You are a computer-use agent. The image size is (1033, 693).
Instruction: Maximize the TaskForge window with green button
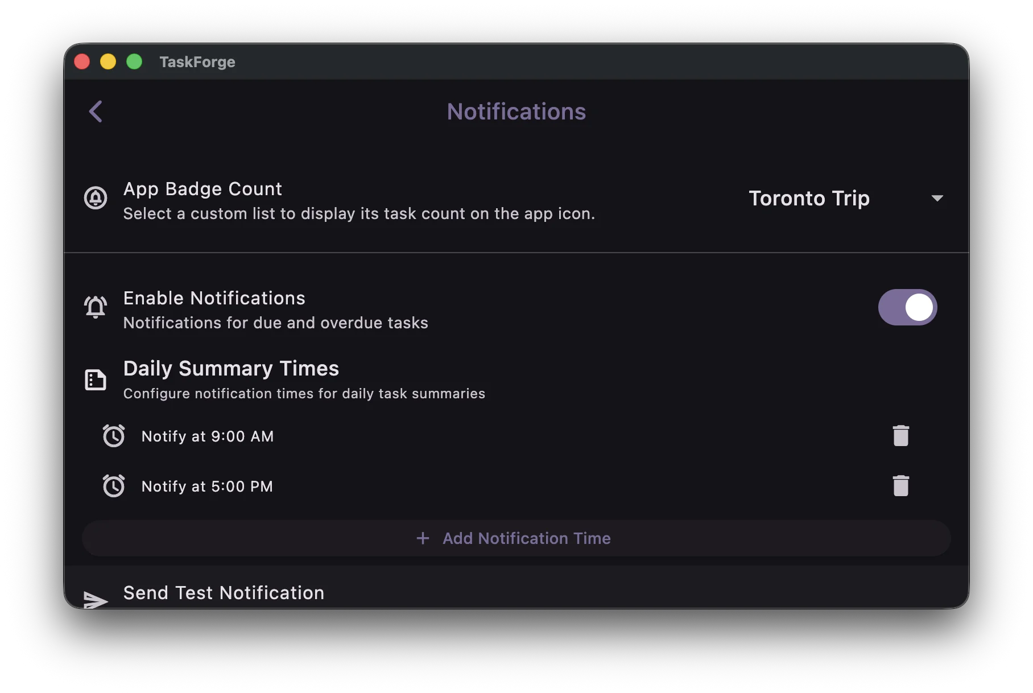click(134, 61)
